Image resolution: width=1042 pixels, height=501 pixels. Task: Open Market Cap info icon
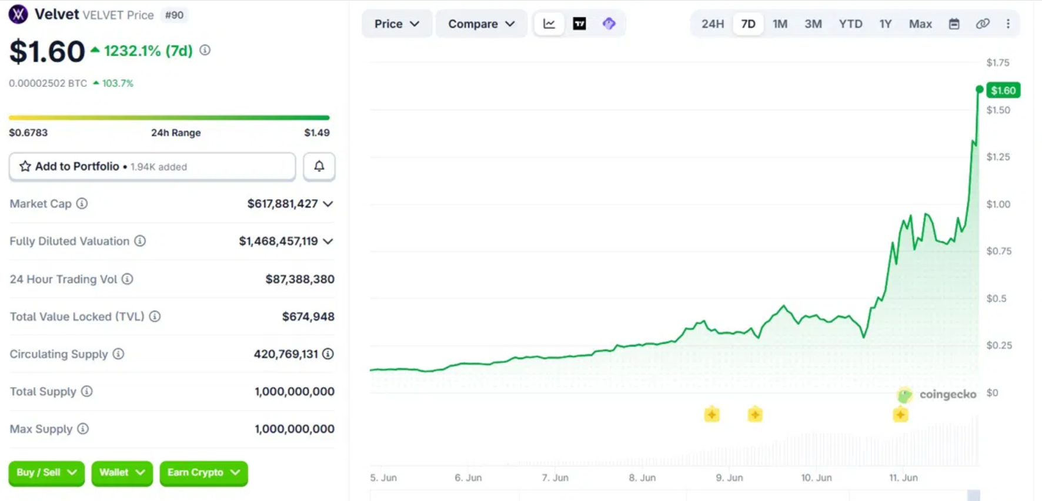pos(82,203)
